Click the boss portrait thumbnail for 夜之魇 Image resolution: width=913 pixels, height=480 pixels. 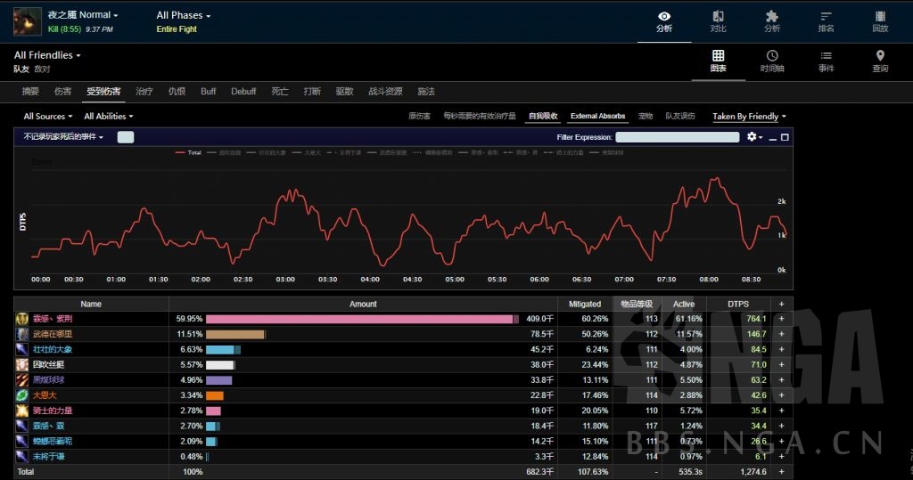[x=27, y=21]
